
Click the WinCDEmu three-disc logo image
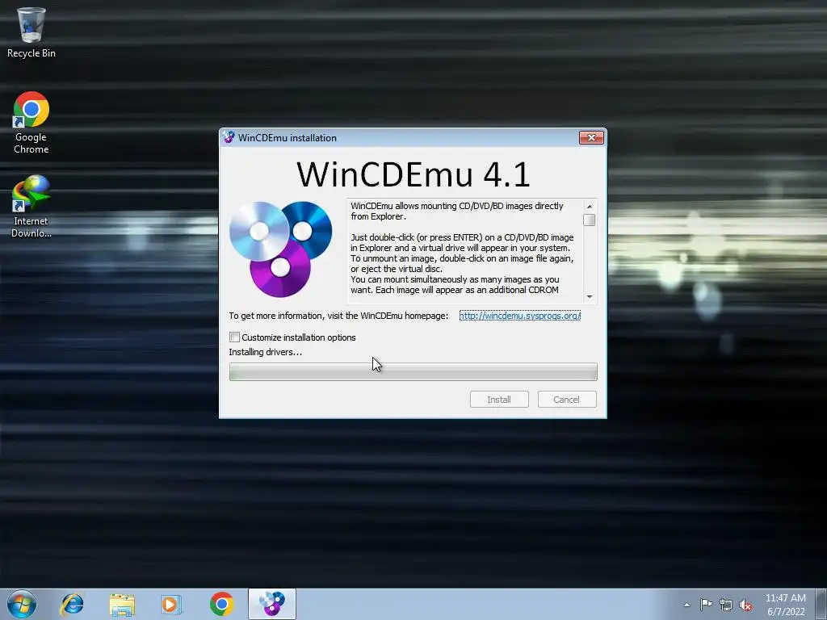point(280,249)
